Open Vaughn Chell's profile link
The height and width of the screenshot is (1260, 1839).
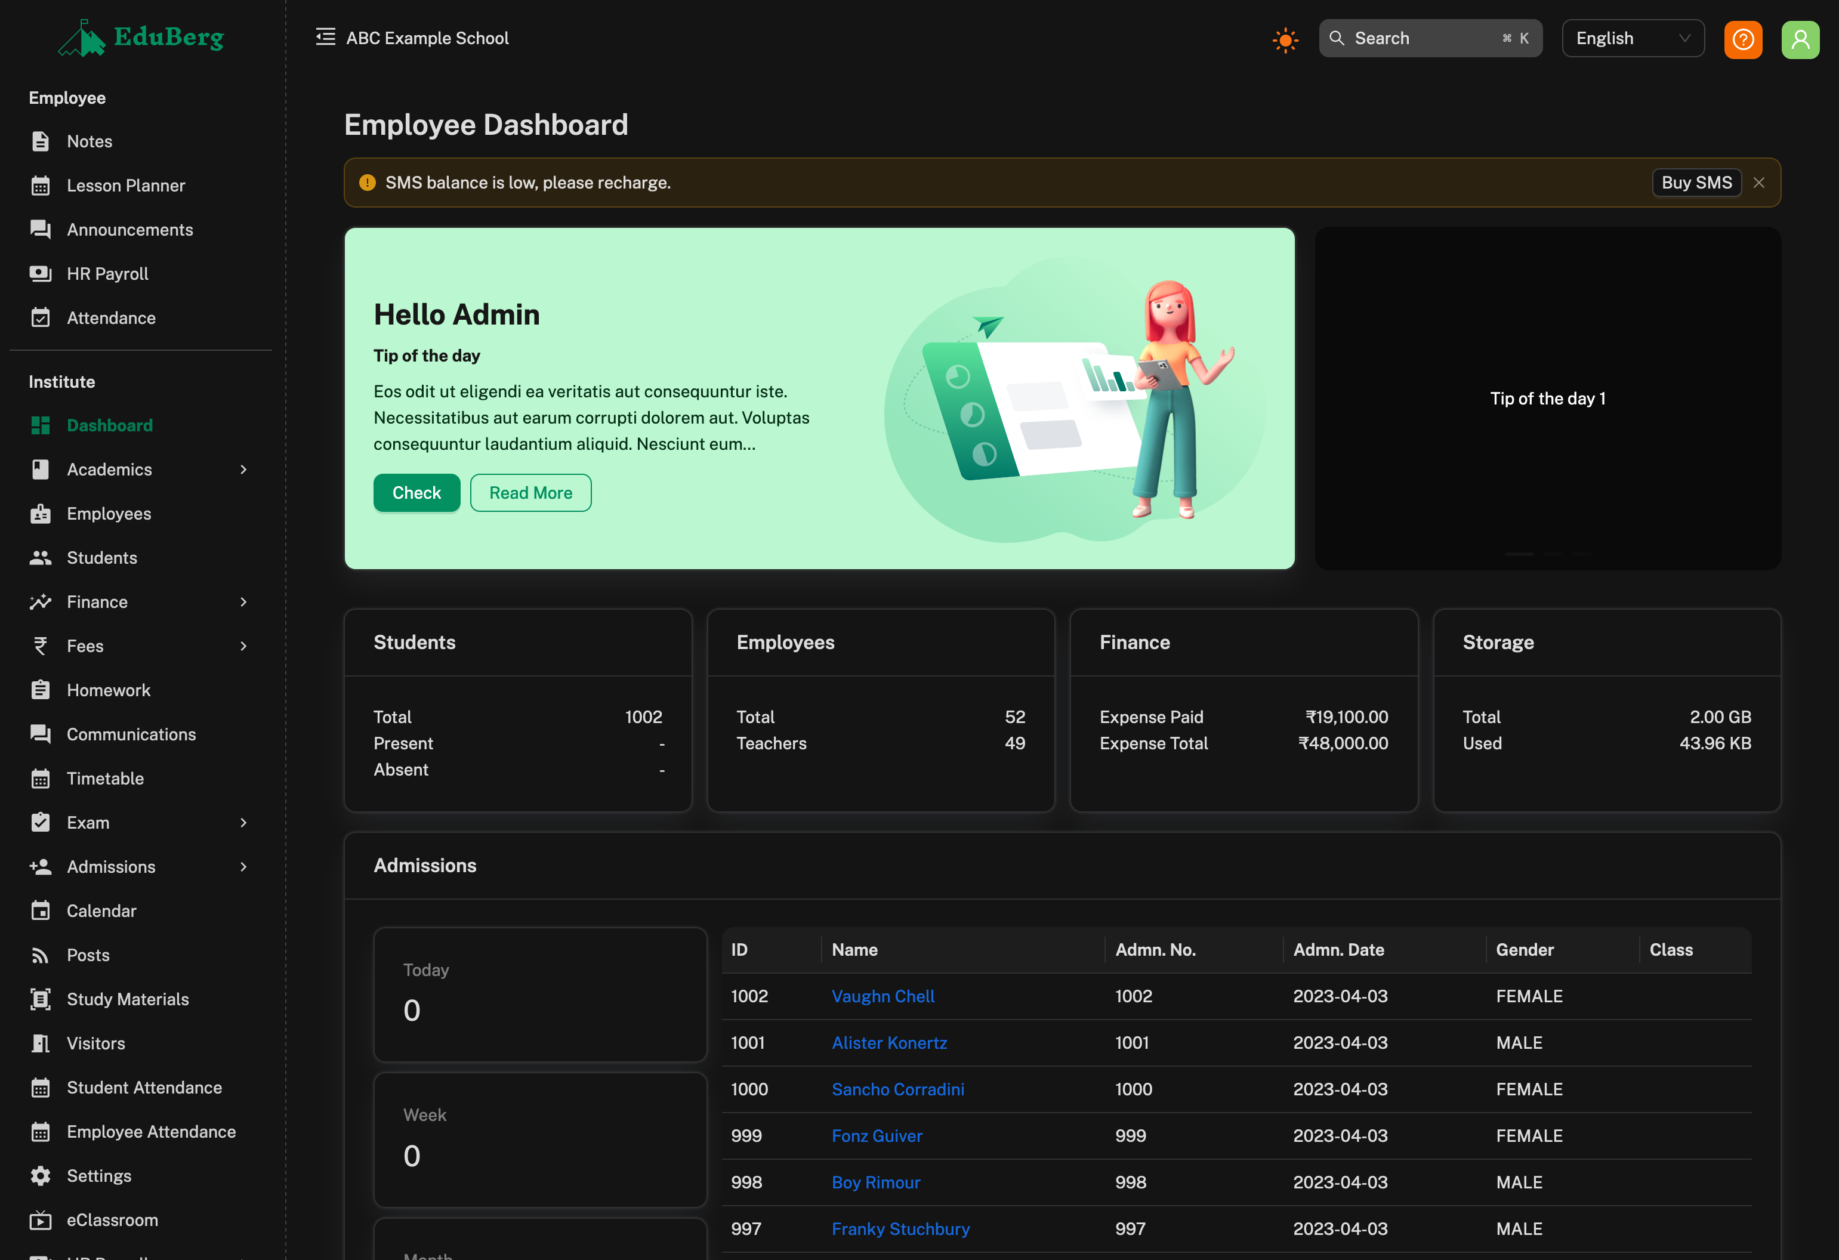coord(883,997)
